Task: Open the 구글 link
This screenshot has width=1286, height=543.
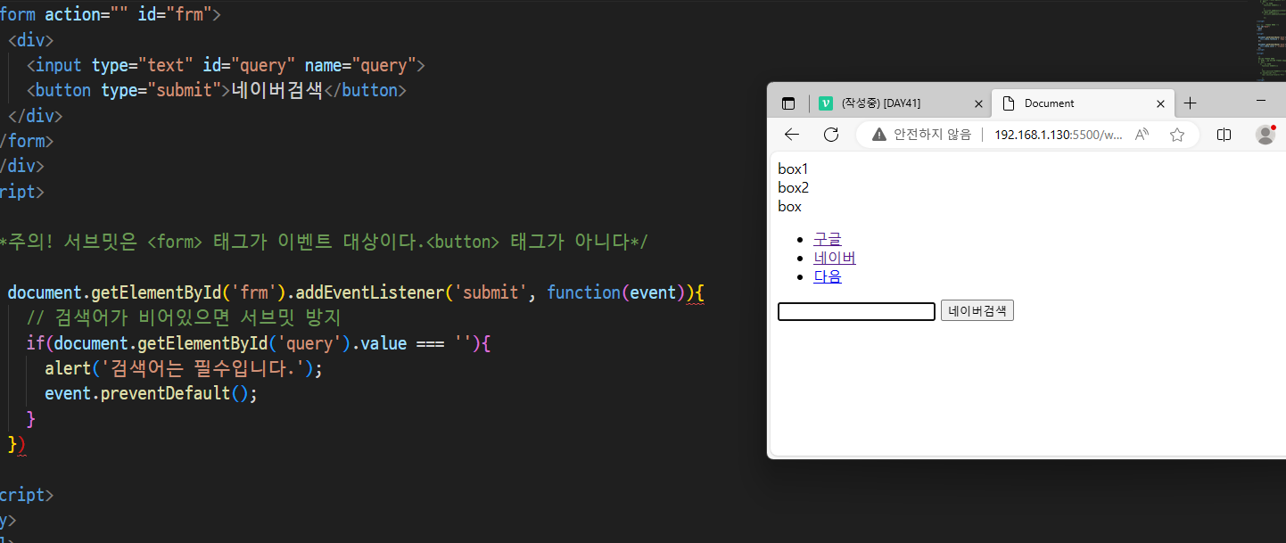Action: tap(828, 239)
